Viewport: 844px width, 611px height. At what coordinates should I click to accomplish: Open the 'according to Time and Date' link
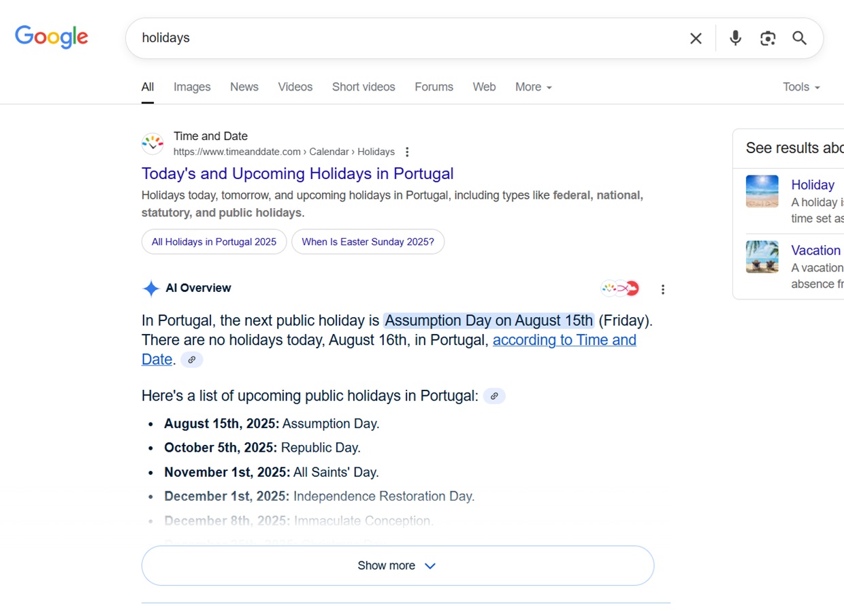tap(564, 340)
